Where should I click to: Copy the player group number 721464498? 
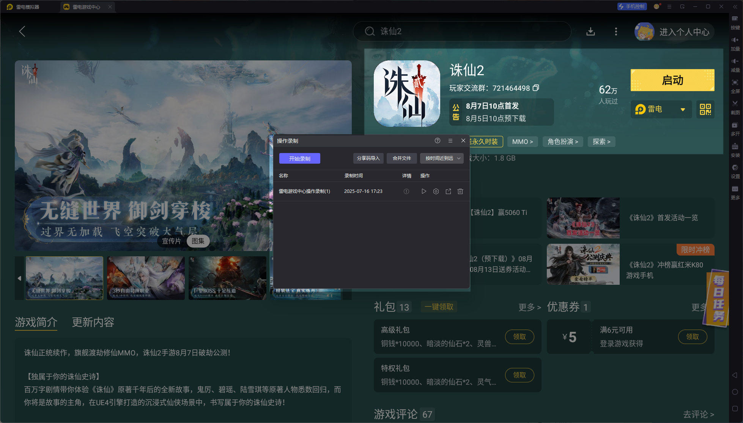coord(536,88)
